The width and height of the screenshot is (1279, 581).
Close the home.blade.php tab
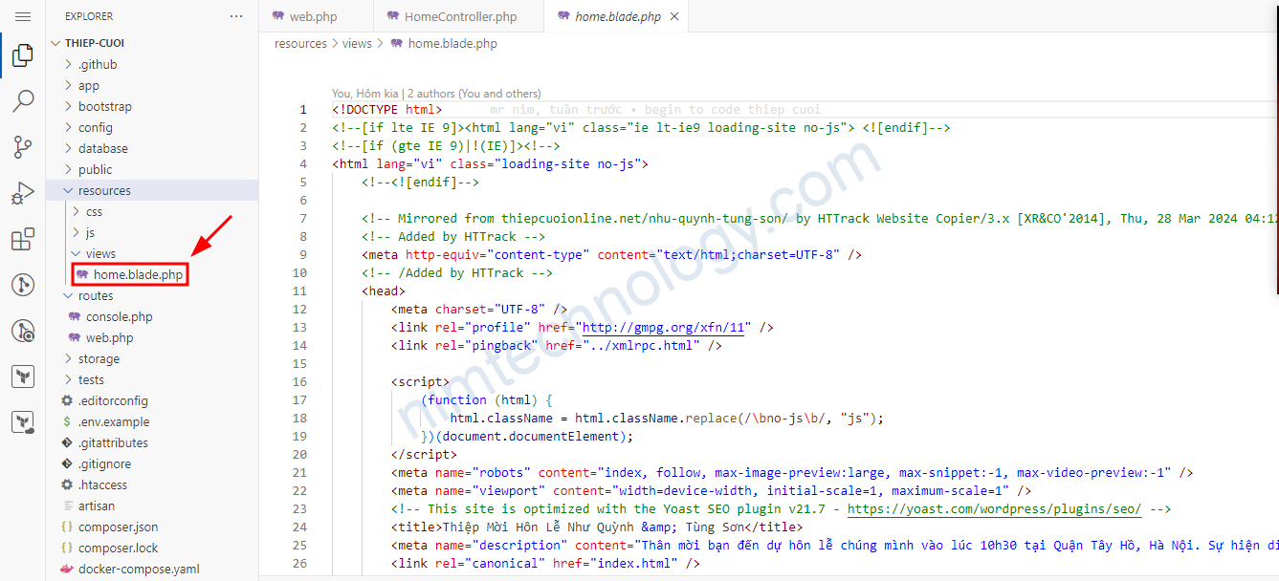pyautogui.click(x=674, y=16)
